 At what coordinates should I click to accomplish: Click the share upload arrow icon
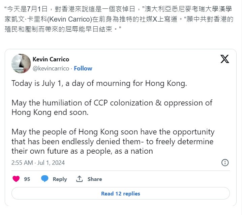79,179
